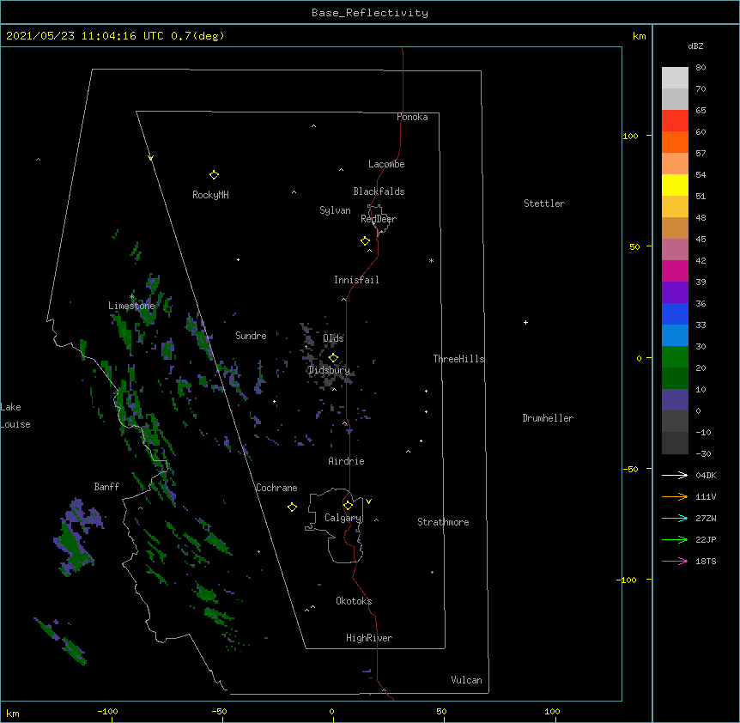The height and width of the screenshot is (723, 740).
Task: Click the Lake Louise label
Action: pyautogui.click(x=15, y=416)
